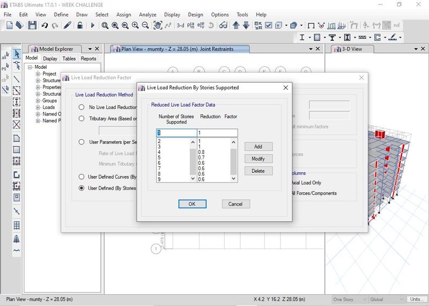This screenshot has width=429, height=306.
Task: Click the Add button
Action: 258,147
